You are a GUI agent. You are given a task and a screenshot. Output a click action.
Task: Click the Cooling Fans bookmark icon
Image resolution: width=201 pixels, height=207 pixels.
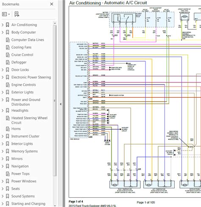(8, 47)
